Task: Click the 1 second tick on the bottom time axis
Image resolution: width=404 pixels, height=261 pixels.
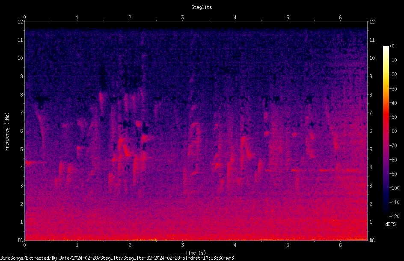Action: (x=77, y=245)
